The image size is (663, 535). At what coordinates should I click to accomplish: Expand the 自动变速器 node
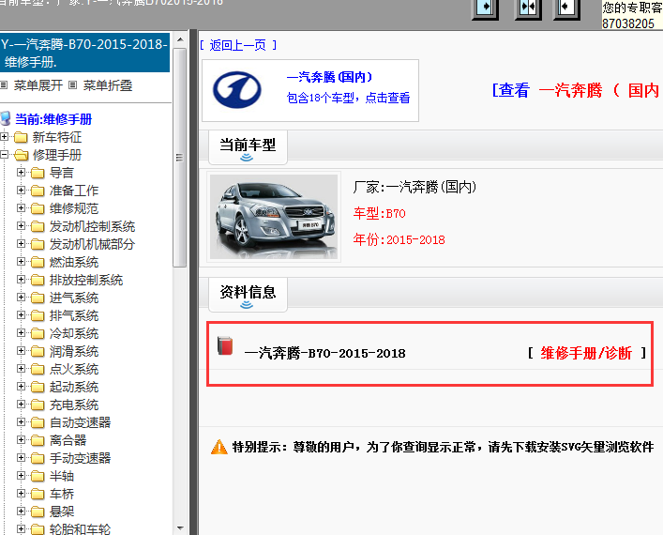(21, 421)
